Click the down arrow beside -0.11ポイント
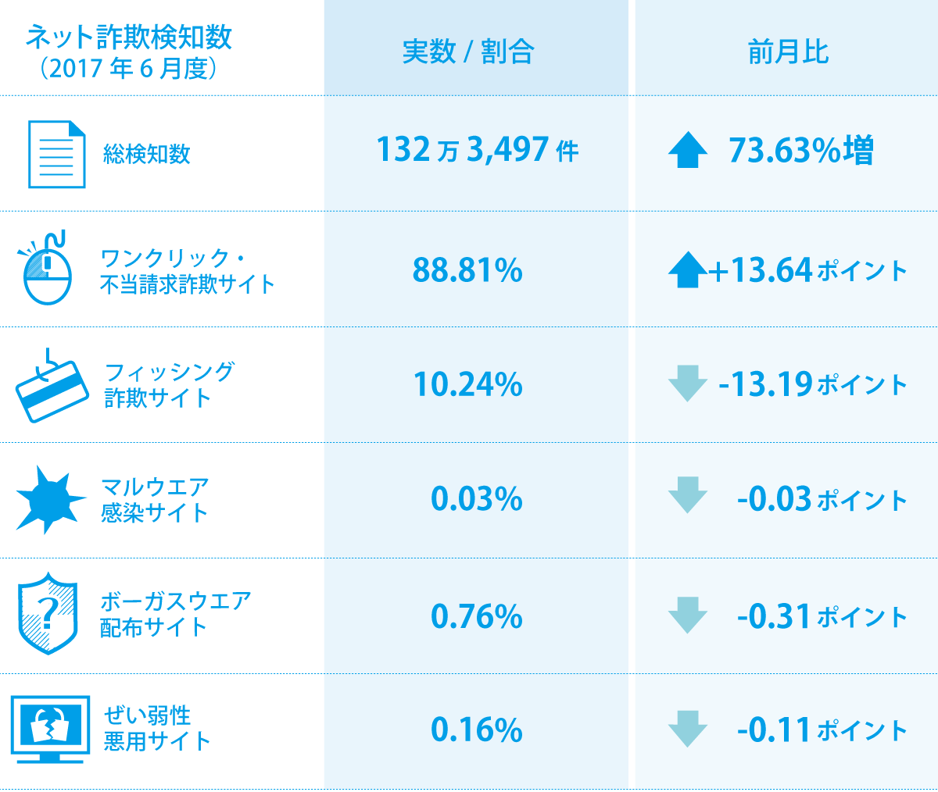This screenshot has height=792, width=938. (x=688, y=730)
